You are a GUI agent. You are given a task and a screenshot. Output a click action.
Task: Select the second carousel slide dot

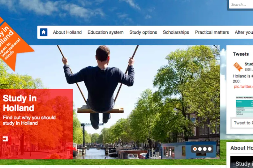200,149
